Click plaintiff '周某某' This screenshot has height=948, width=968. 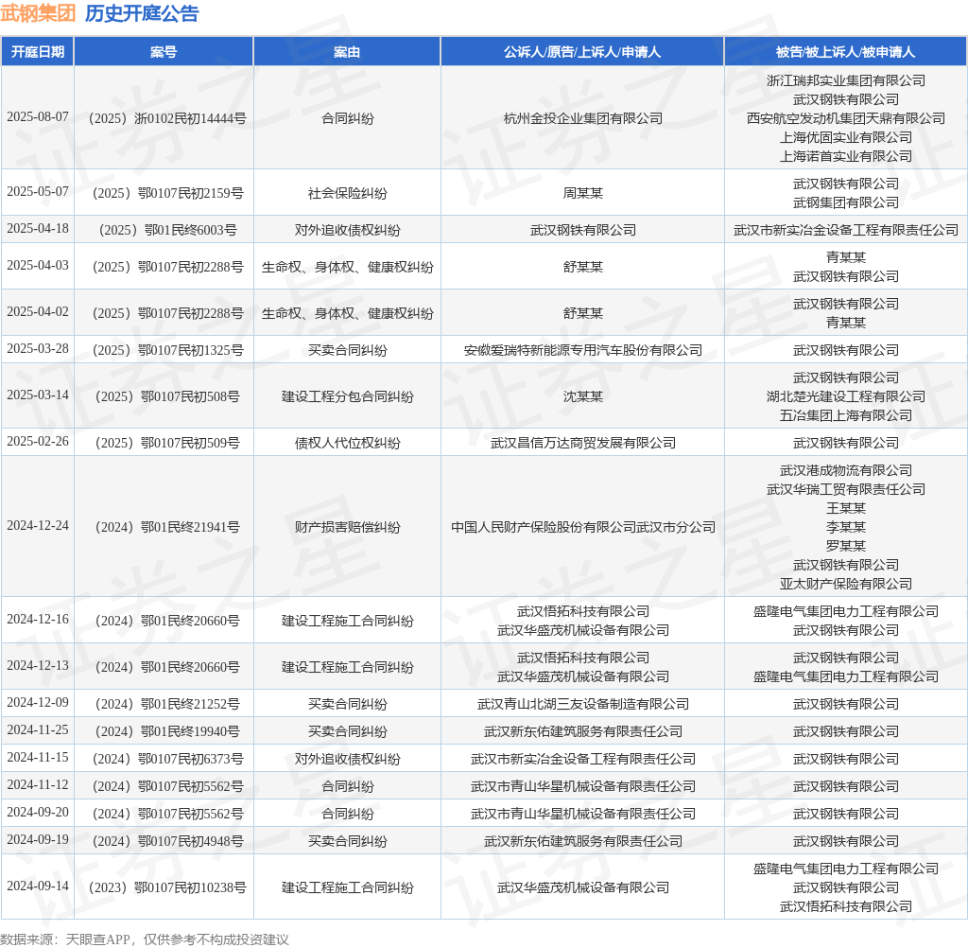[x=582, y=193]
